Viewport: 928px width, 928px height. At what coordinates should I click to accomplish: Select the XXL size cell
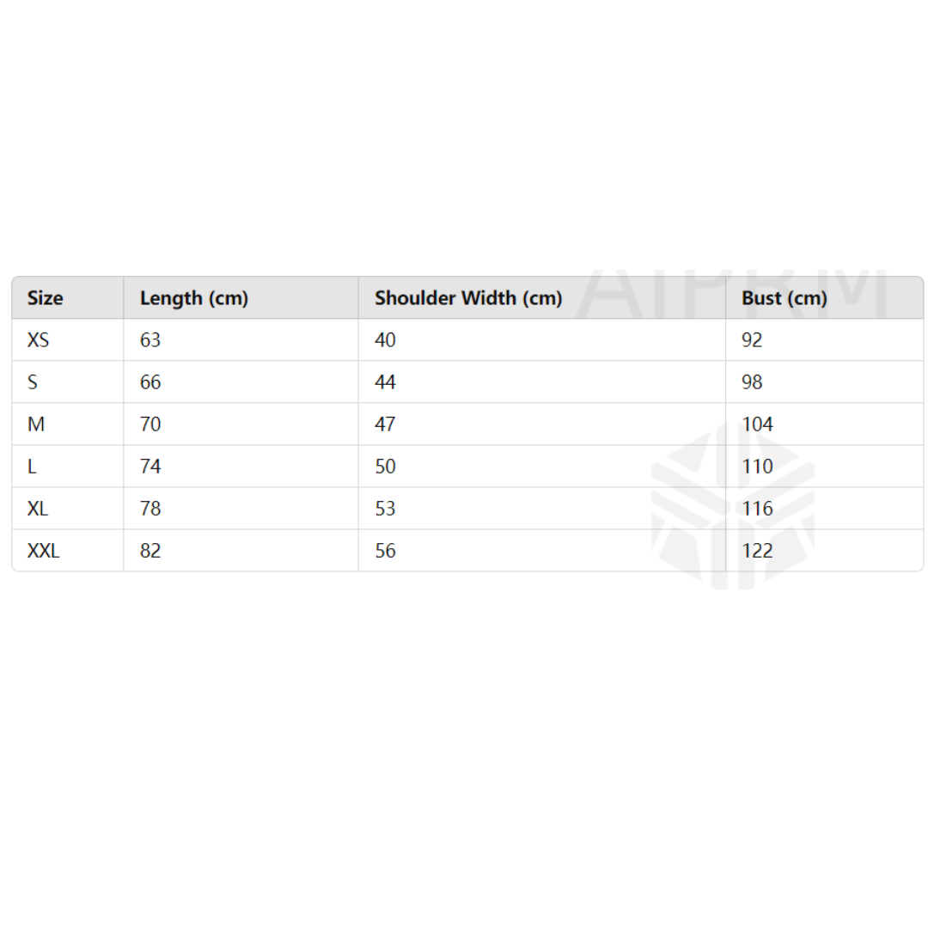pyautogui.click(x=44, y=551)
